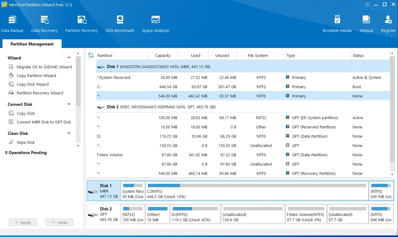The image size is (398, 237).
Task: Select the GPT Recovery Partition row
Action: click(x=243, y=173)
